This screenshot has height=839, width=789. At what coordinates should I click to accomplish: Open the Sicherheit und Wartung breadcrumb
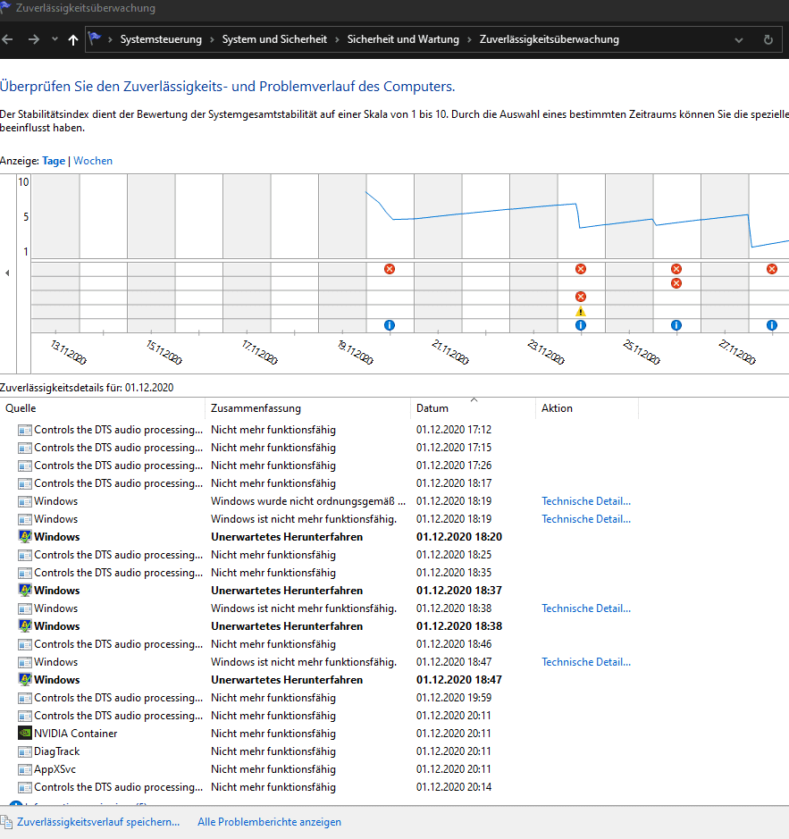(x=403, y=39)
